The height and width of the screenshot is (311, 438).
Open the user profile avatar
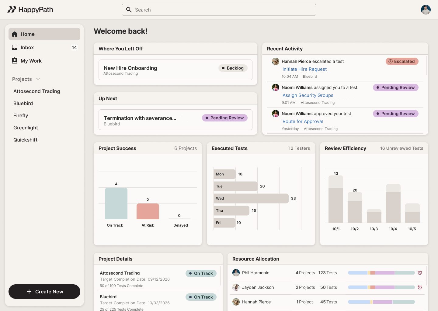[x=426, y=10]
